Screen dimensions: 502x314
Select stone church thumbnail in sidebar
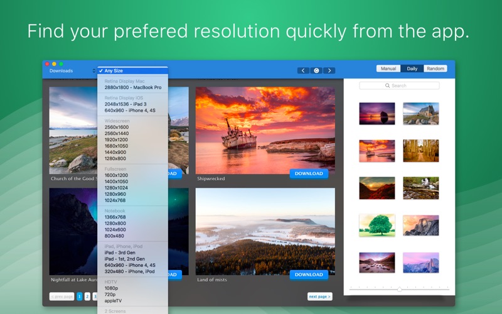tap(420, 114)
